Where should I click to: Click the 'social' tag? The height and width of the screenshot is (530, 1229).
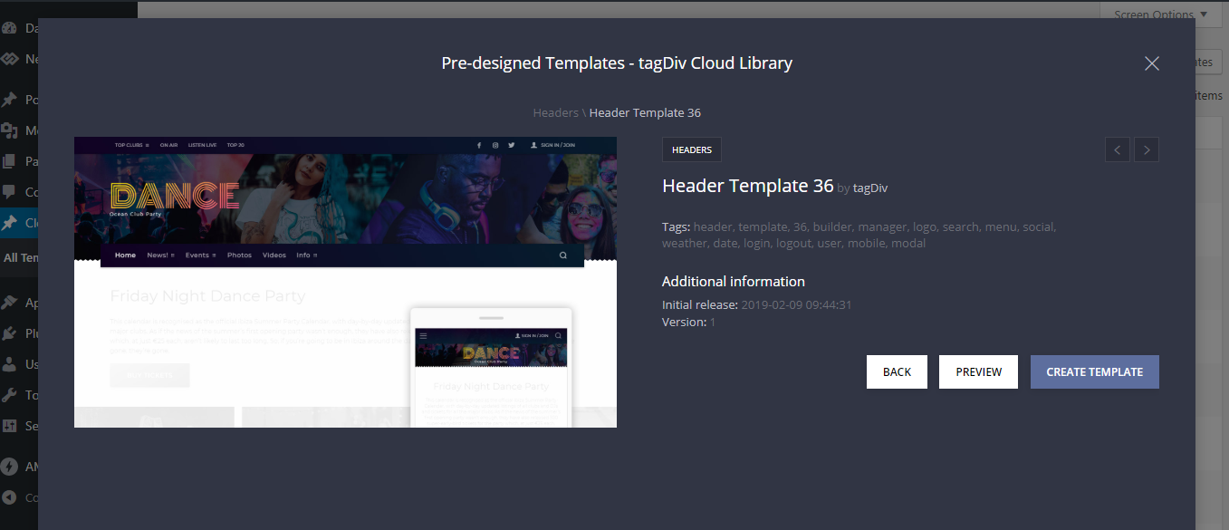coord(1039,226)
